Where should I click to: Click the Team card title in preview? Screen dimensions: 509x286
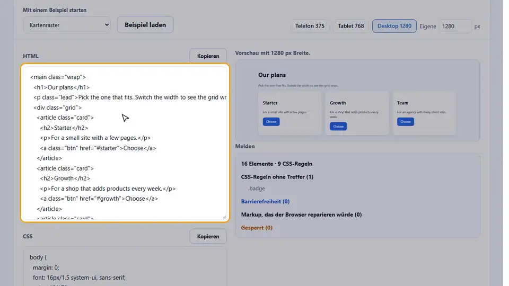click(x=402, y=103)
